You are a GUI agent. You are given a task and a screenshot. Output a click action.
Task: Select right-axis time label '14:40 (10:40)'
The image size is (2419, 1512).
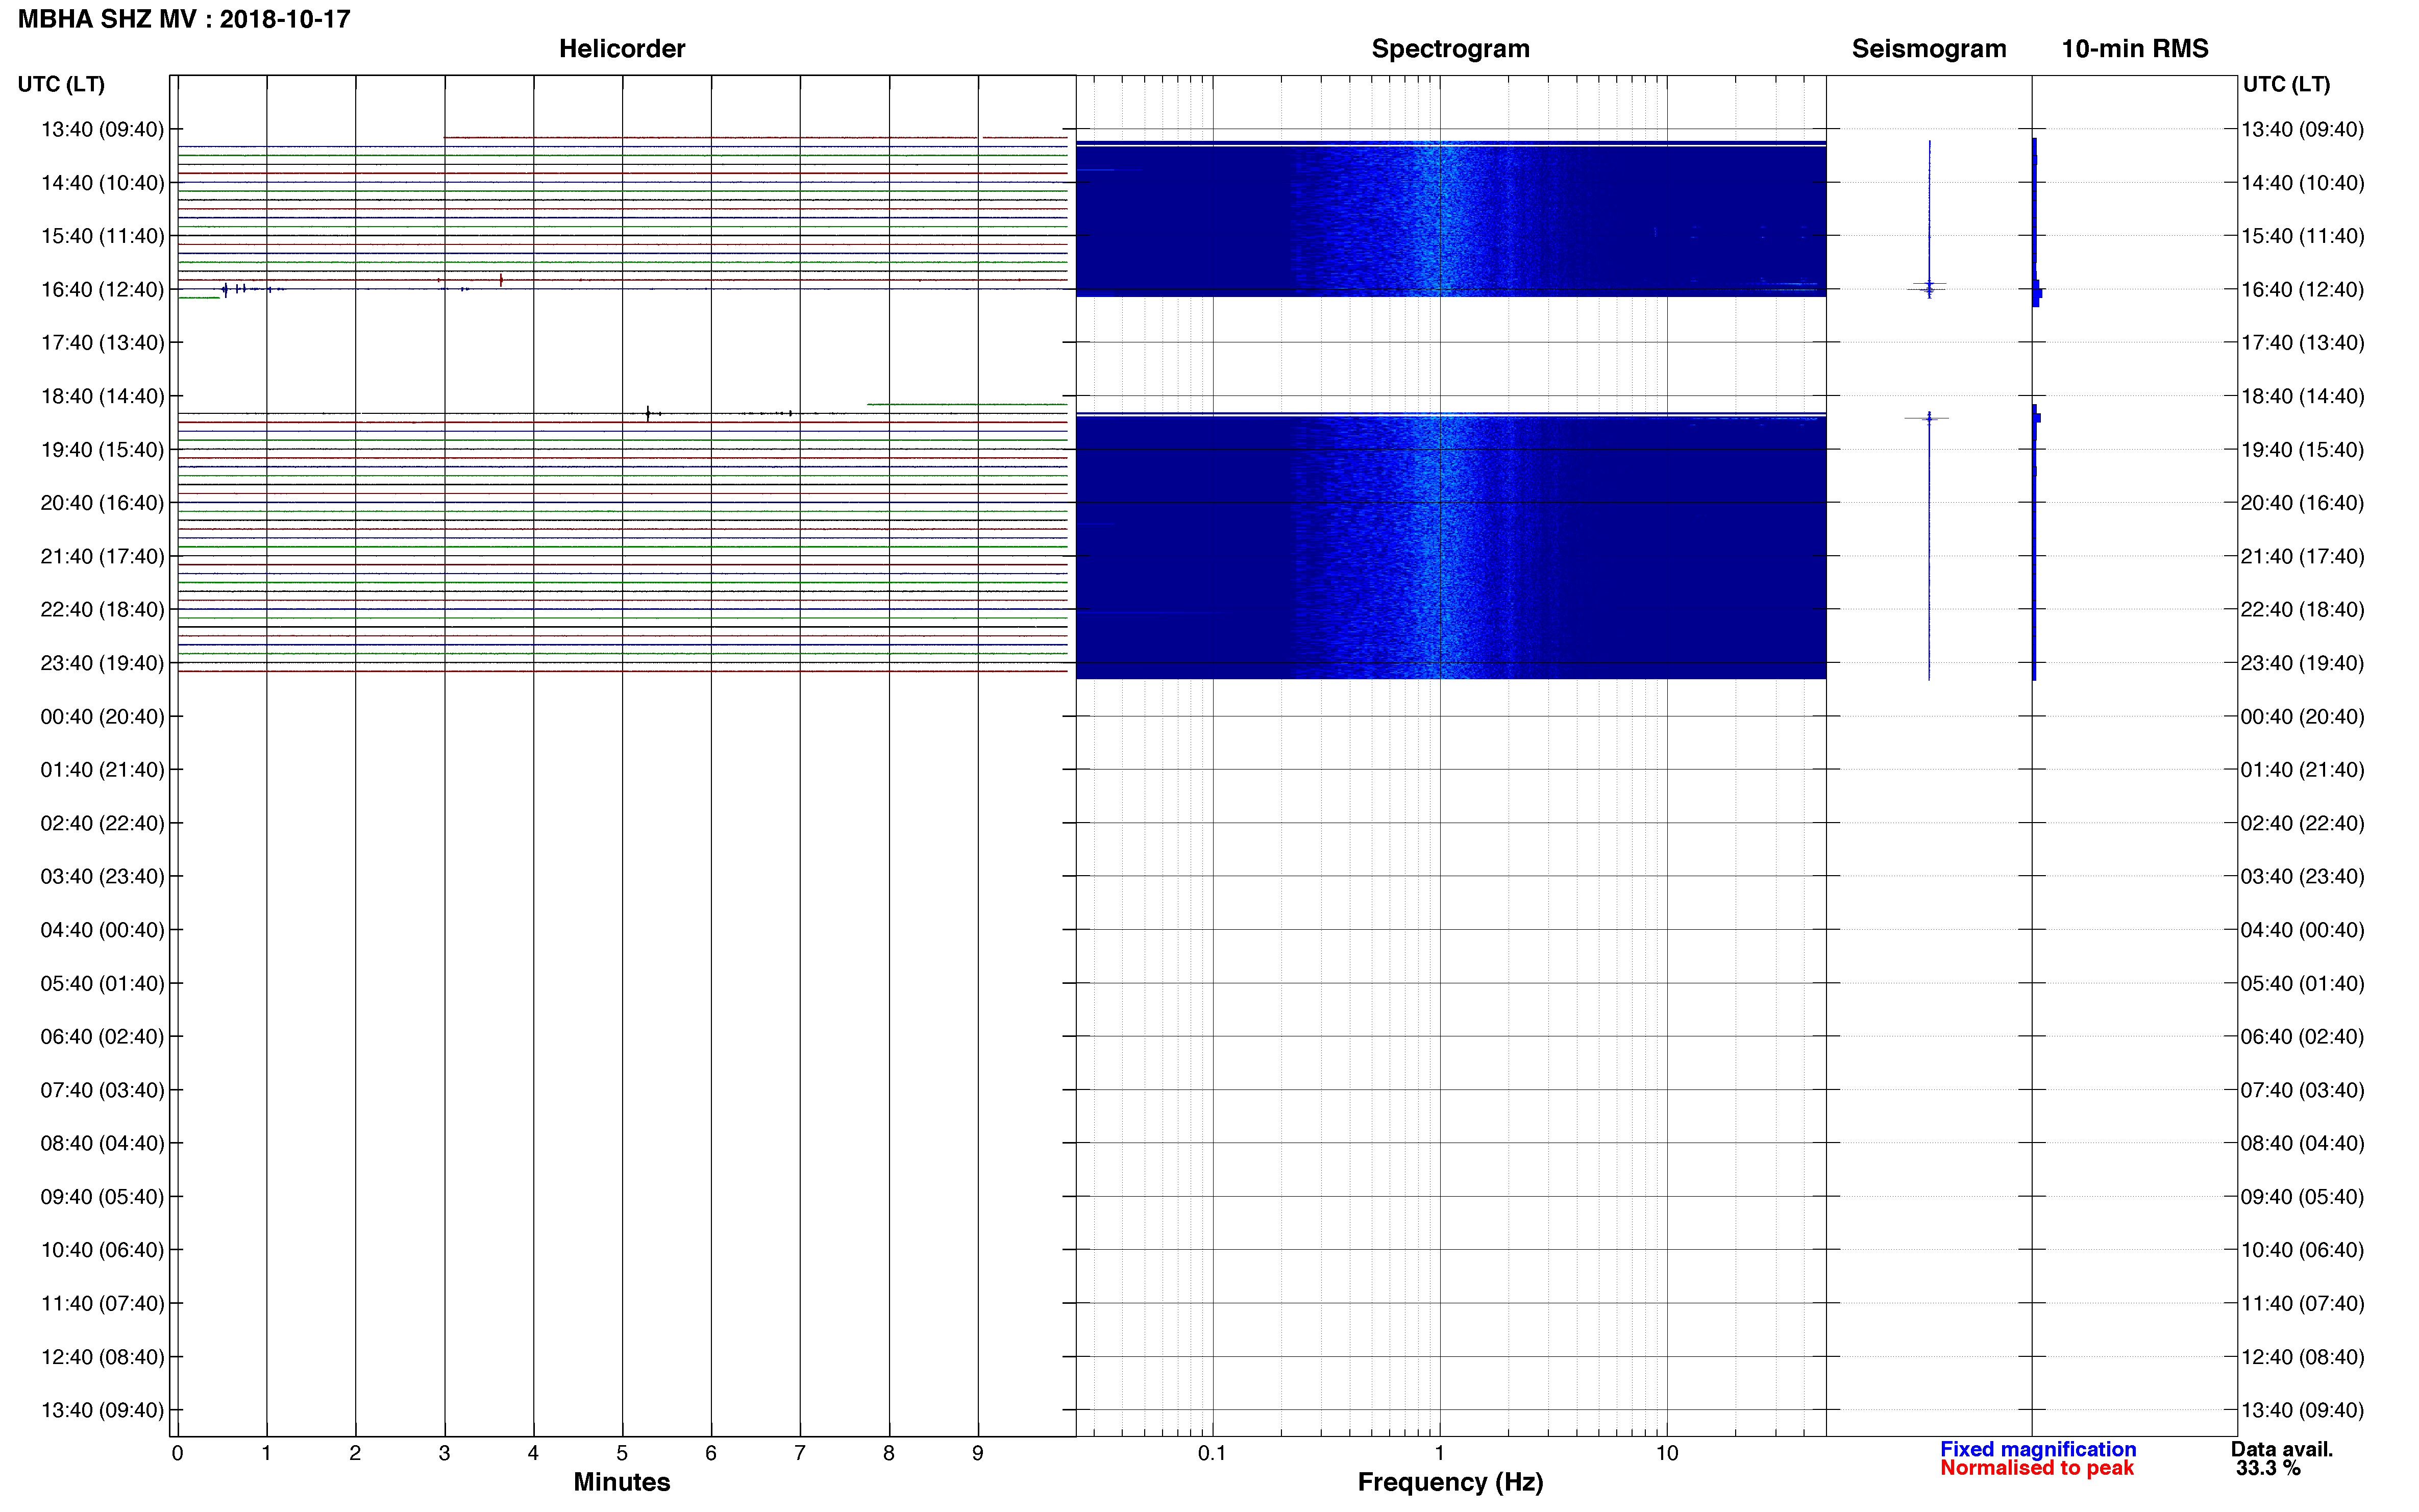(2303, 183)
